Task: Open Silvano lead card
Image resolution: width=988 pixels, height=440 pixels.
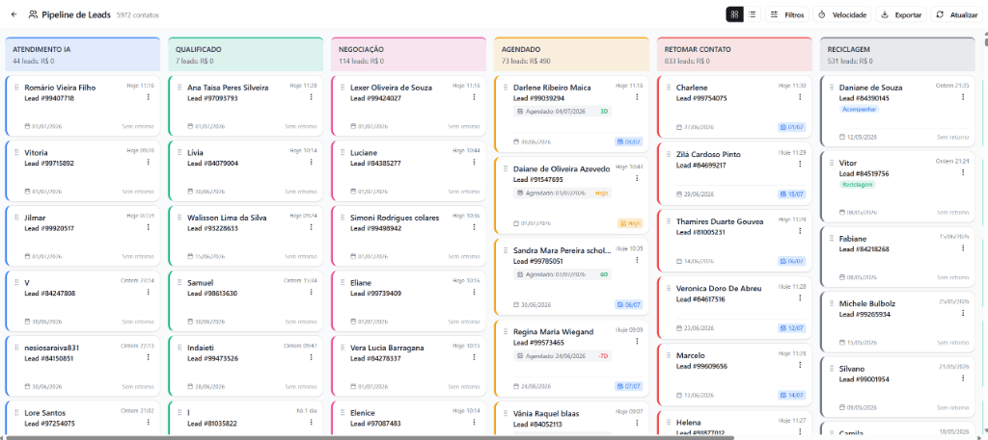Action: [897, 387]
